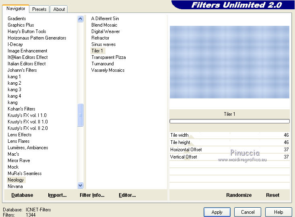Select the Neology category
Viewport: 295px width, 217px height.
tap(16, 180)
